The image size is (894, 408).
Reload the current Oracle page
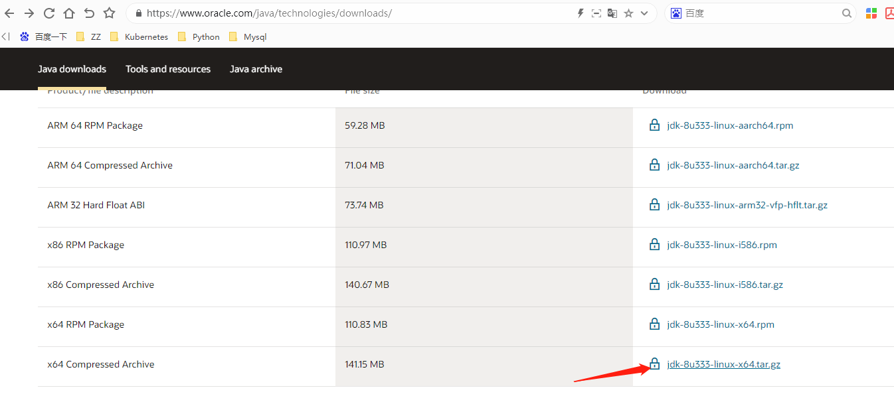tap(48, 13)
